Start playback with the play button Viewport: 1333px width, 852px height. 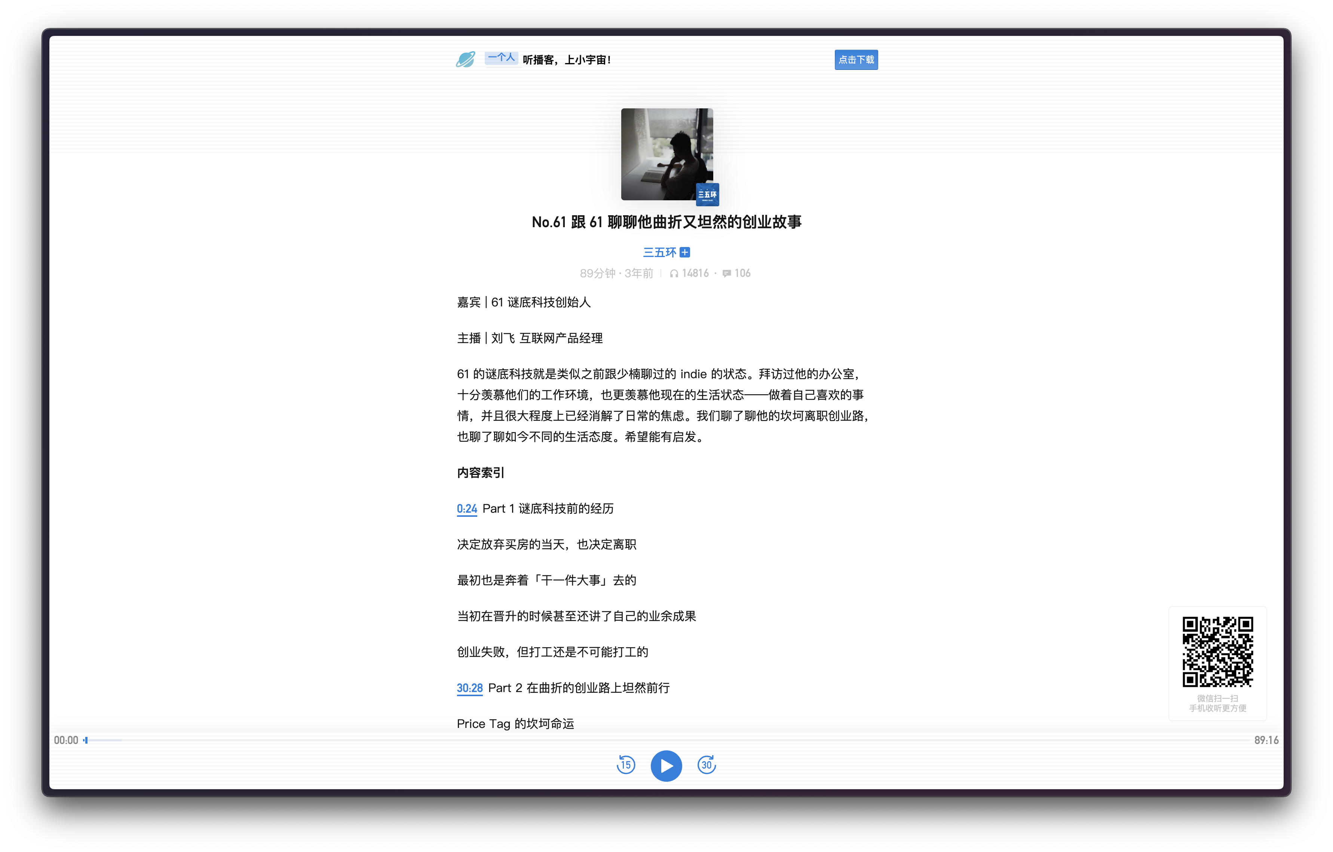[666, 766]
